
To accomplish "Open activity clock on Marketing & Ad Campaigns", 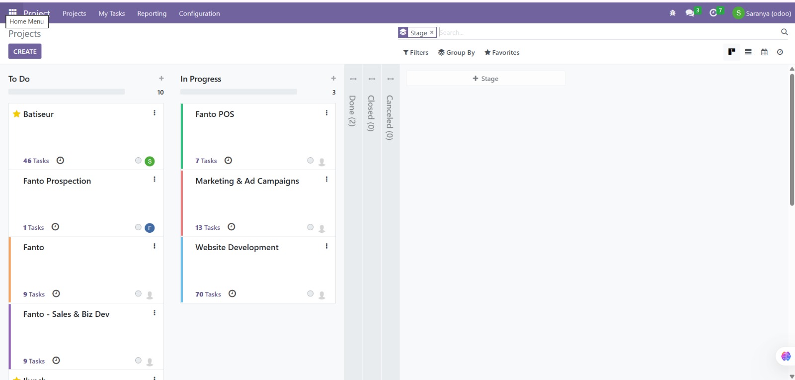I will point(231,227).
